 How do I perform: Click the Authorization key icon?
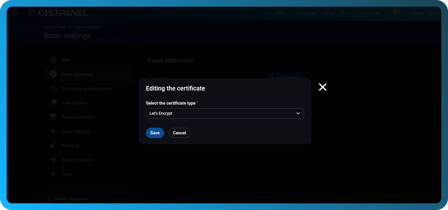[x=53, y=102]
